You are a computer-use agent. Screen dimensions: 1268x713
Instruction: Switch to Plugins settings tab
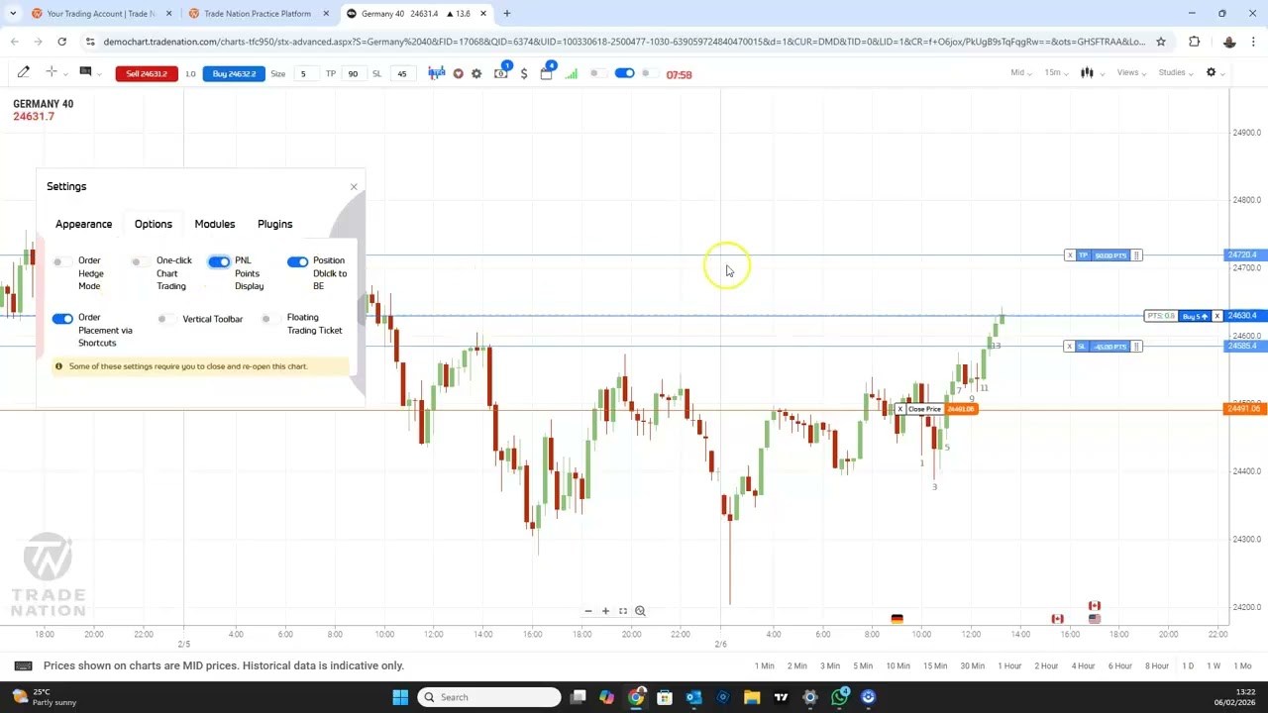(x=274, y=224)
